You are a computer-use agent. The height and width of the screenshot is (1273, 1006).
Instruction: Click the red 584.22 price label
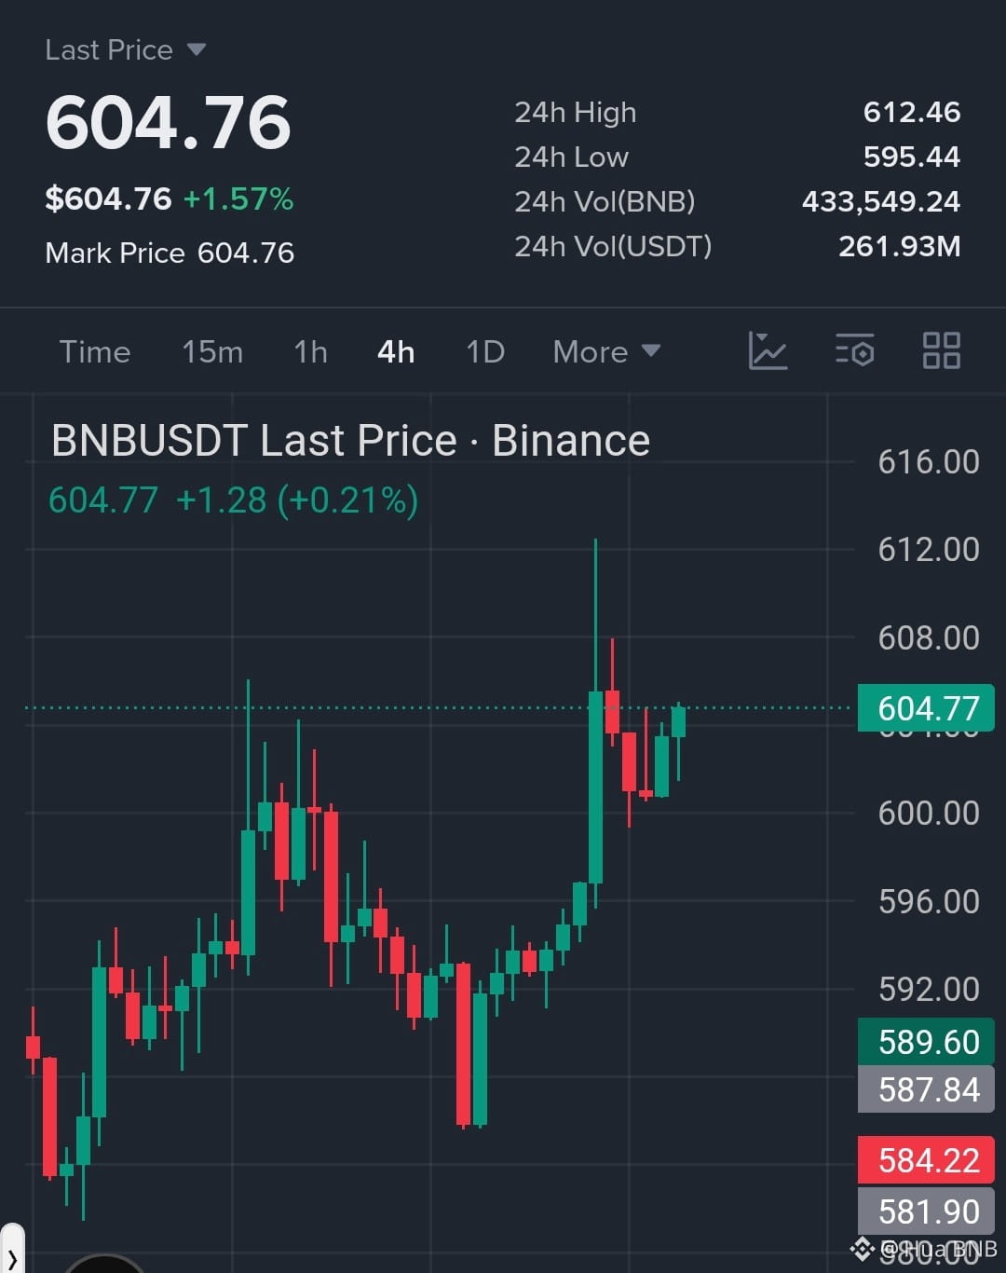926,1160
